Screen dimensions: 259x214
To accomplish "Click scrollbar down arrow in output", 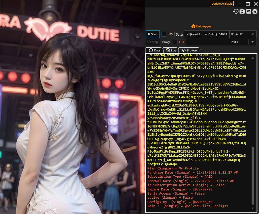I will [x=253, y=208].
